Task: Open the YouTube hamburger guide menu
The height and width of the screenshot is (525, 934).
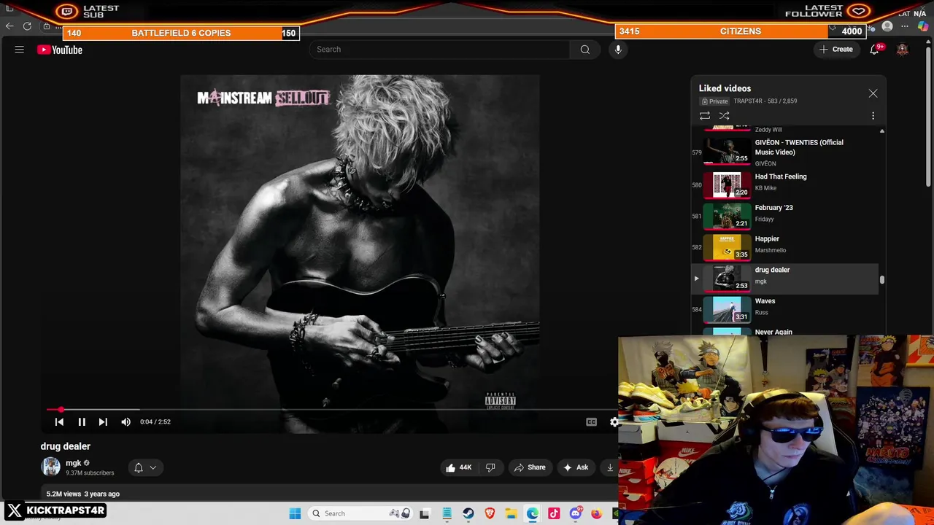Action: pyautogui.click(x=20, y=50)
